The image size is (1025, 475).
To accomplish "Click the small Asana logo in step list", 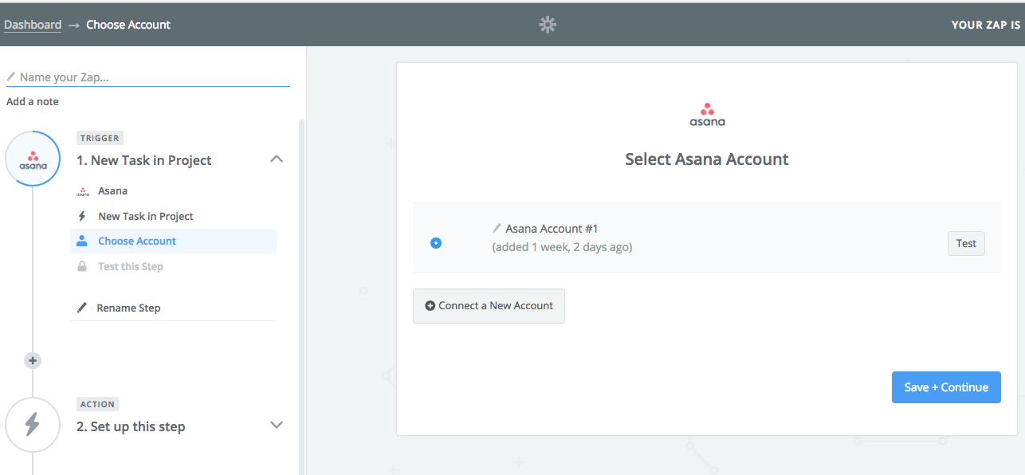I will pos(83,191).
